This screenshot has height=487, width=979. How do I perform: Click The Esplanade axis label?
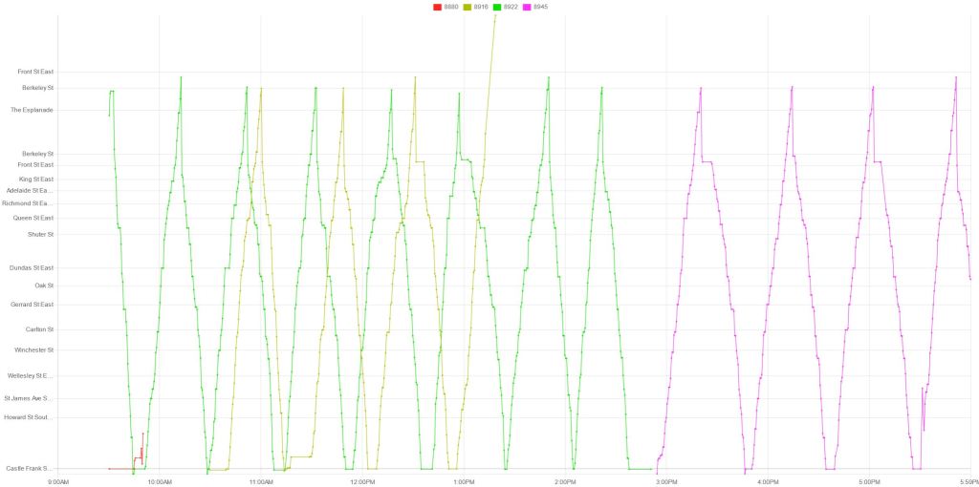coord(32,110)
